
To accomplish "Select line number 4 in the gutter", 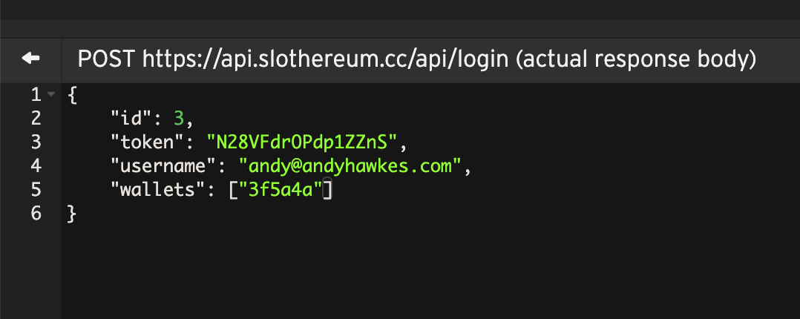I will point(36,166).
